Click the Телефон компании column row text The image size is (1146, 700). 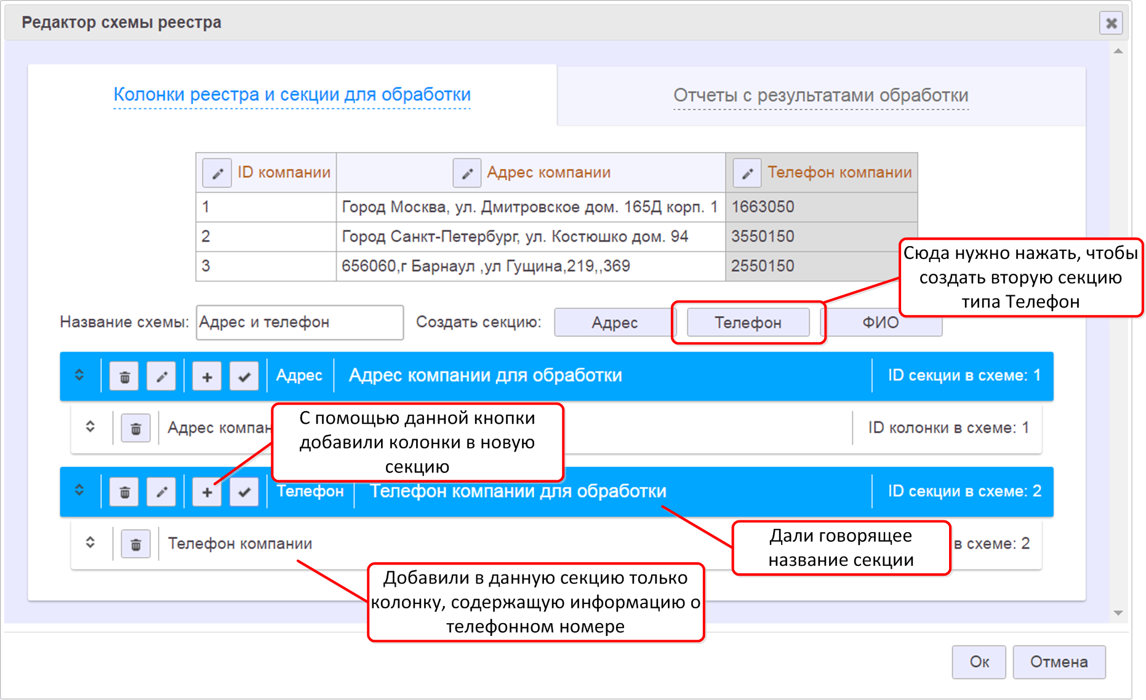click(240, 544)
